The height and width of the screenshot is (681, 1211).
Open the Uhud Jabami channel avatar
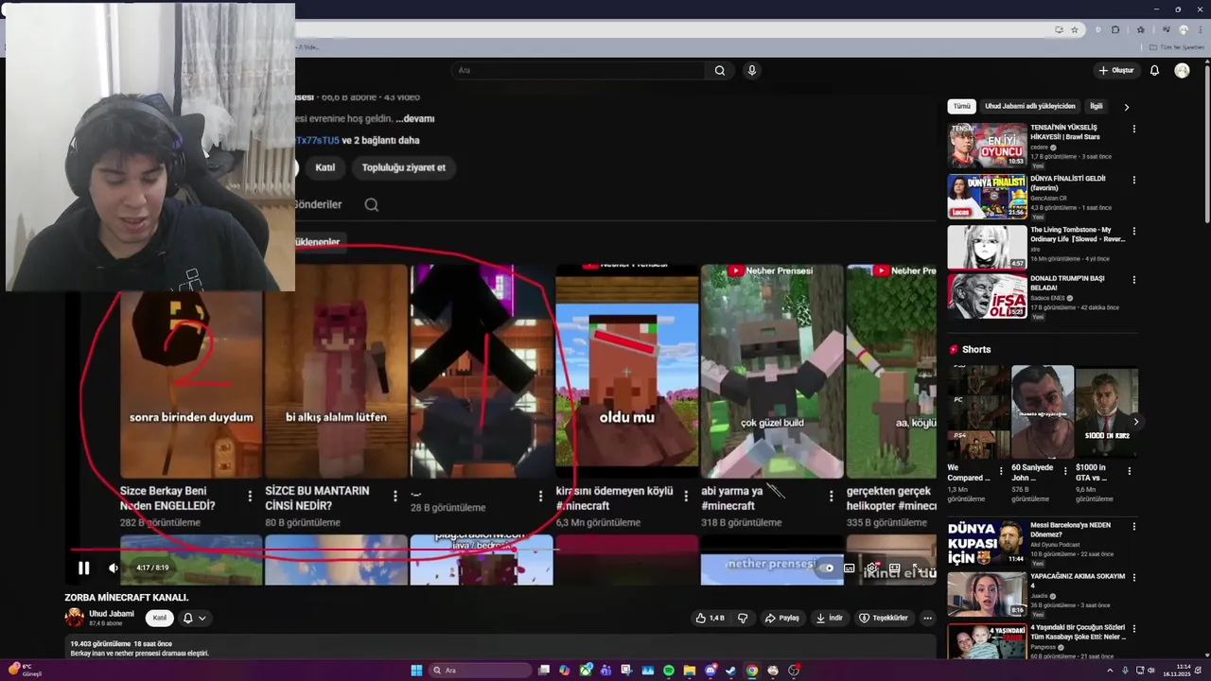74,618
